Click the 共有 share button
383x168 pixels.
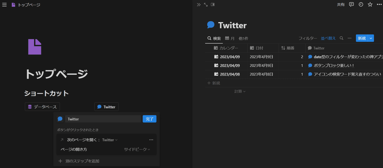[x=341, y=4]
